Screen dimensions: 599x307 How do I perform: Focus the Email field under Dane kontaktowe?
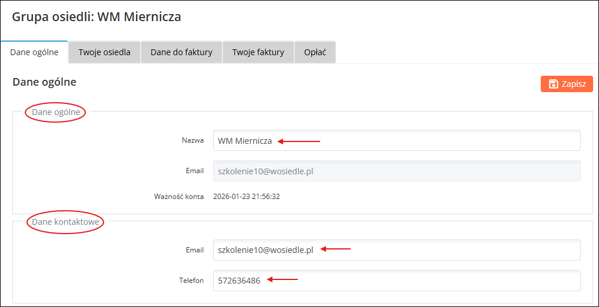[x=396, y=249]
